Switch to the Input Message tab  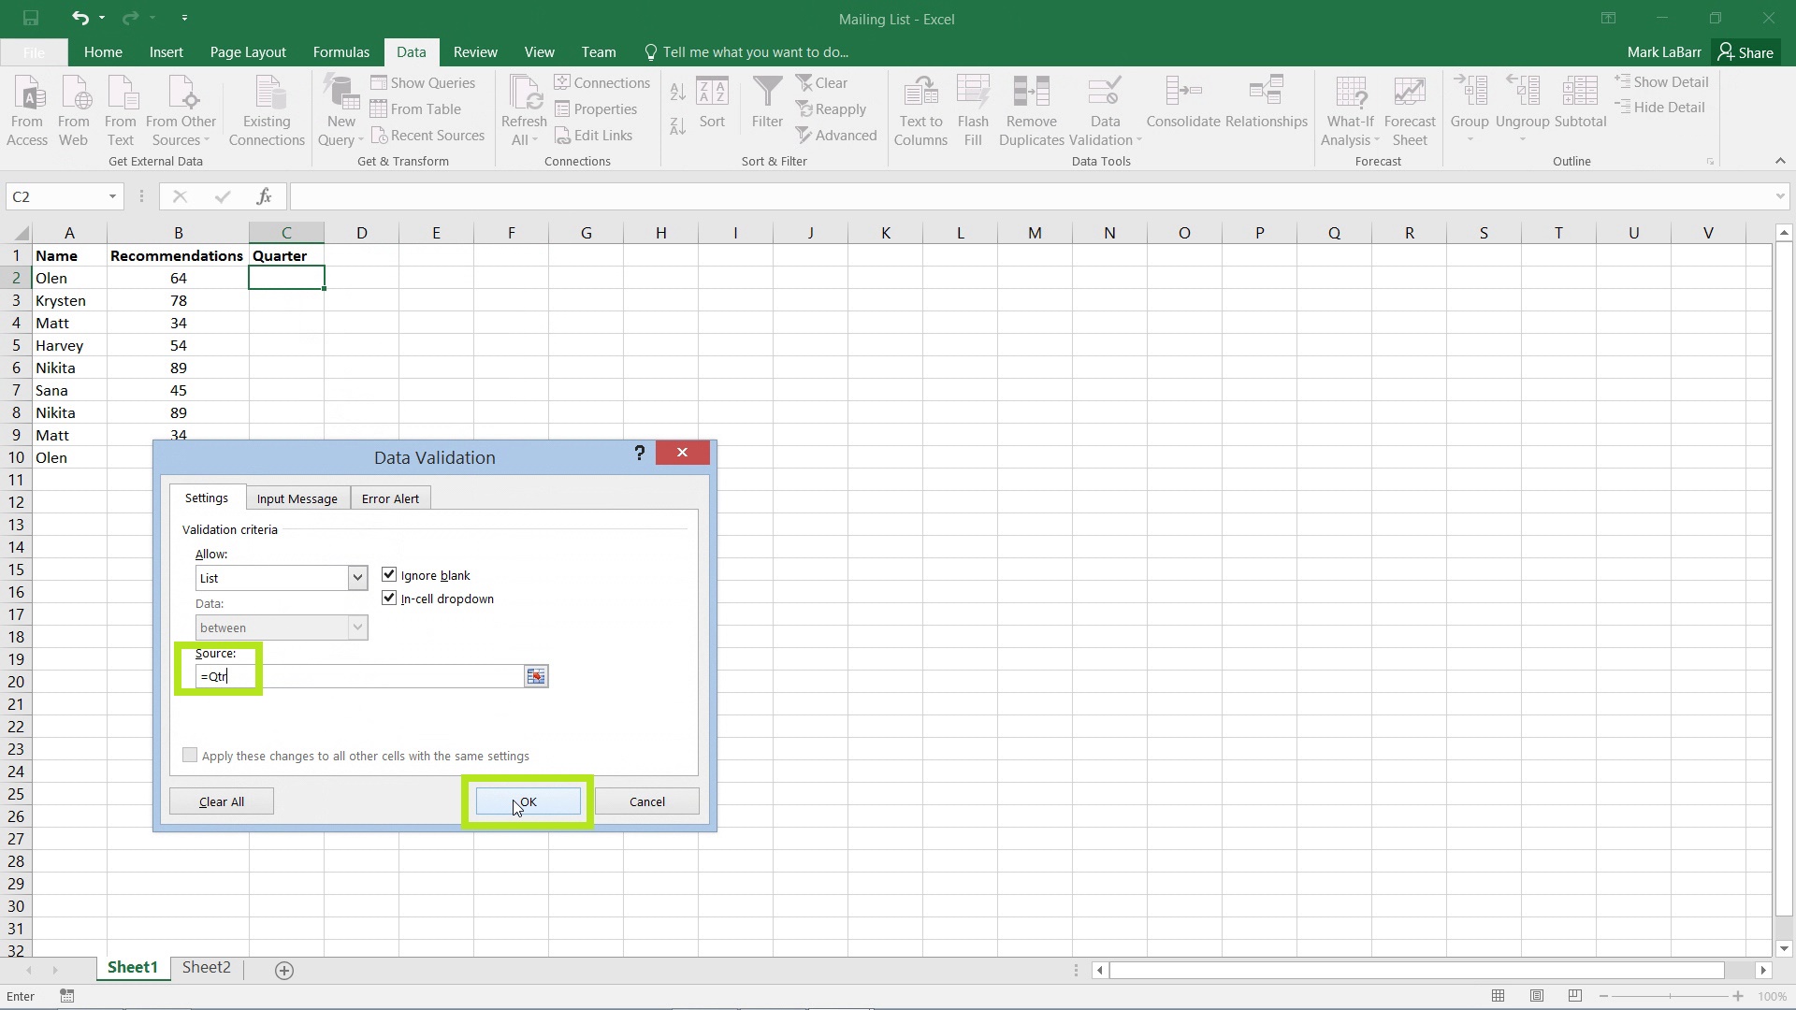point(296,498)
